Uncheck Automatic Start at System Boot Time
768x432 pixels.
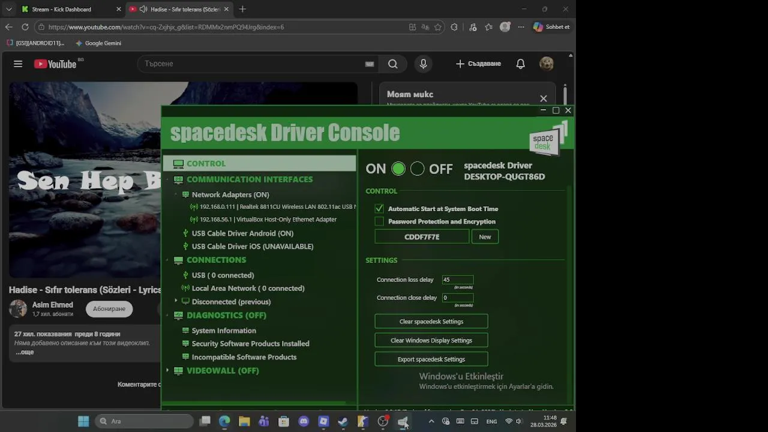point(379,209)
